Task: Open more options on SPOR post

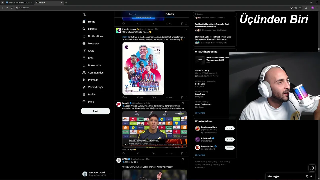Action: pos(186,159)
